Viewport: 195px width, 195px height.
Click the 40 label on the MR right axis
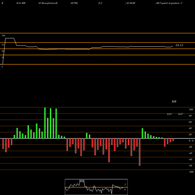(x=190, y=128)
